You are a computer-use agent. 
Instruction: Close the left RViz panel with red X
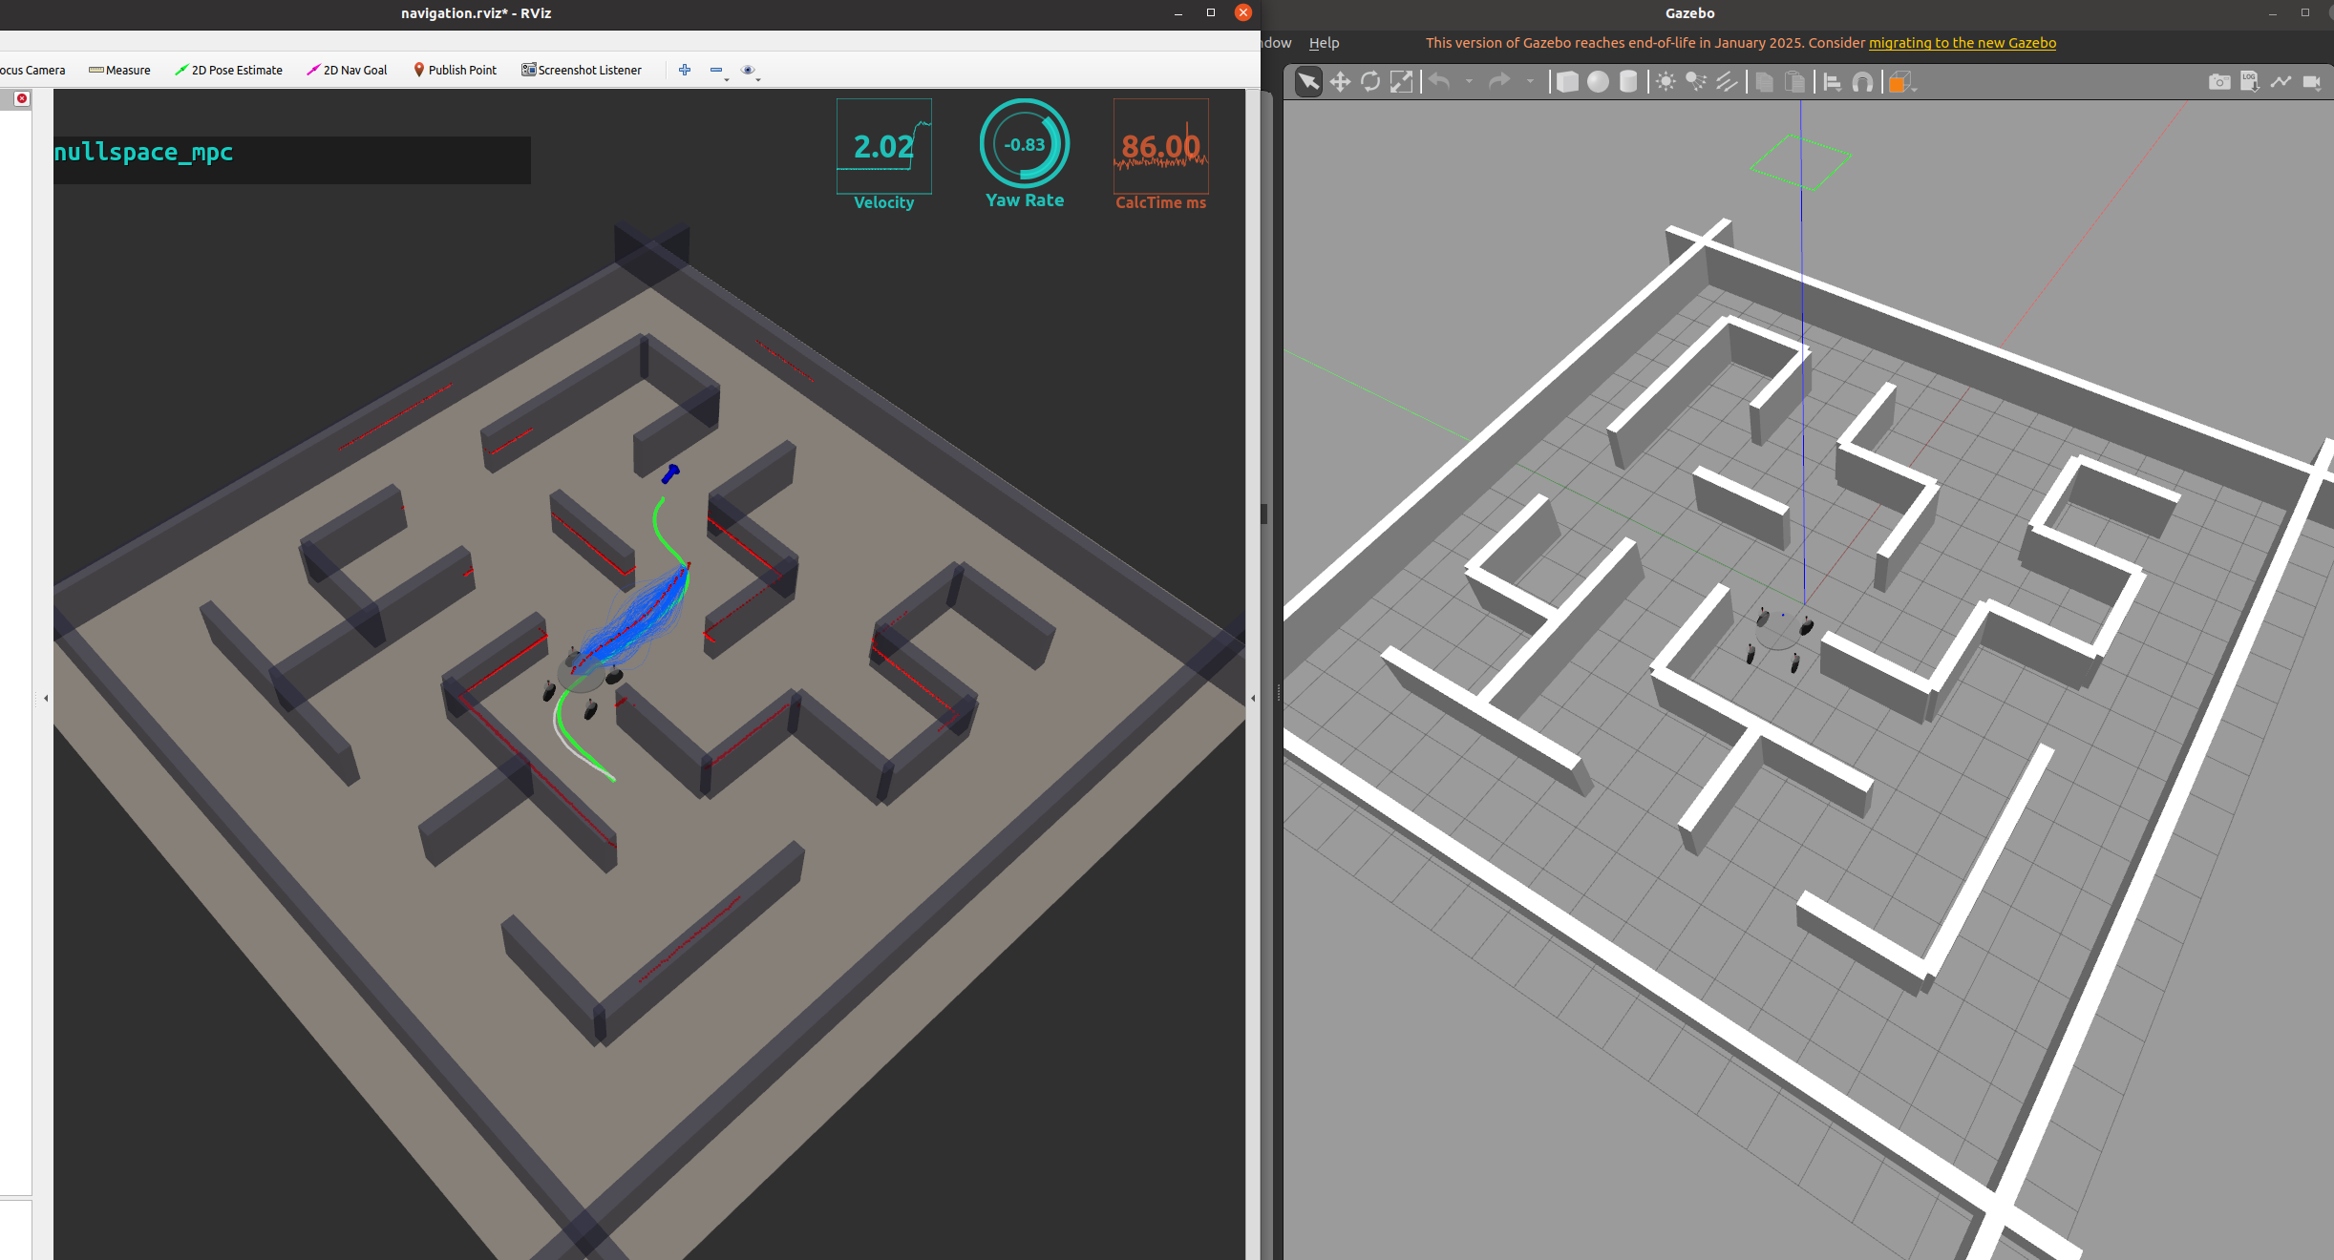(x=22, y=98)
